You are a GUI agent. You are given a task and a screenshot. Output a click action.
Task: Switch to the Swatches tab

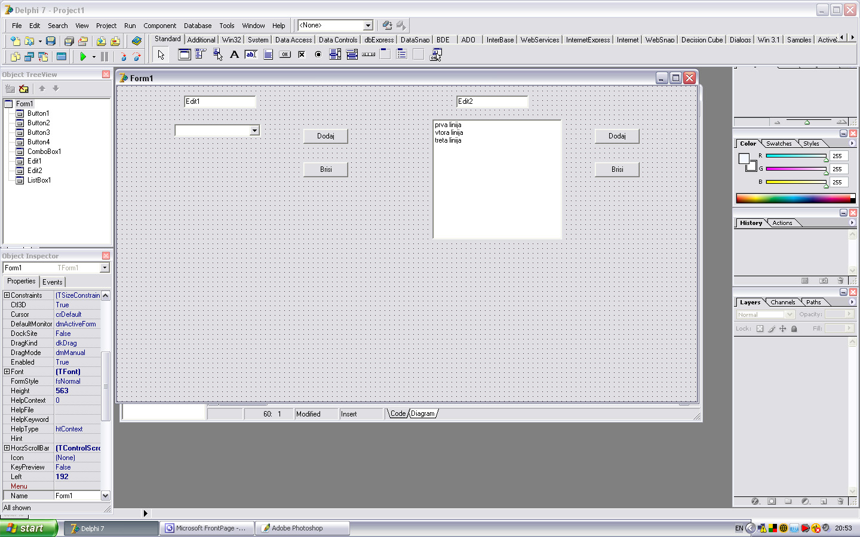pos(779,143)
